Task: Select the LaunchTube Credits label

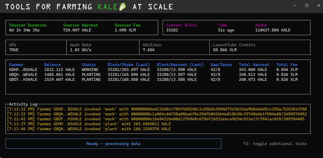Action: [x=234, y=45]
